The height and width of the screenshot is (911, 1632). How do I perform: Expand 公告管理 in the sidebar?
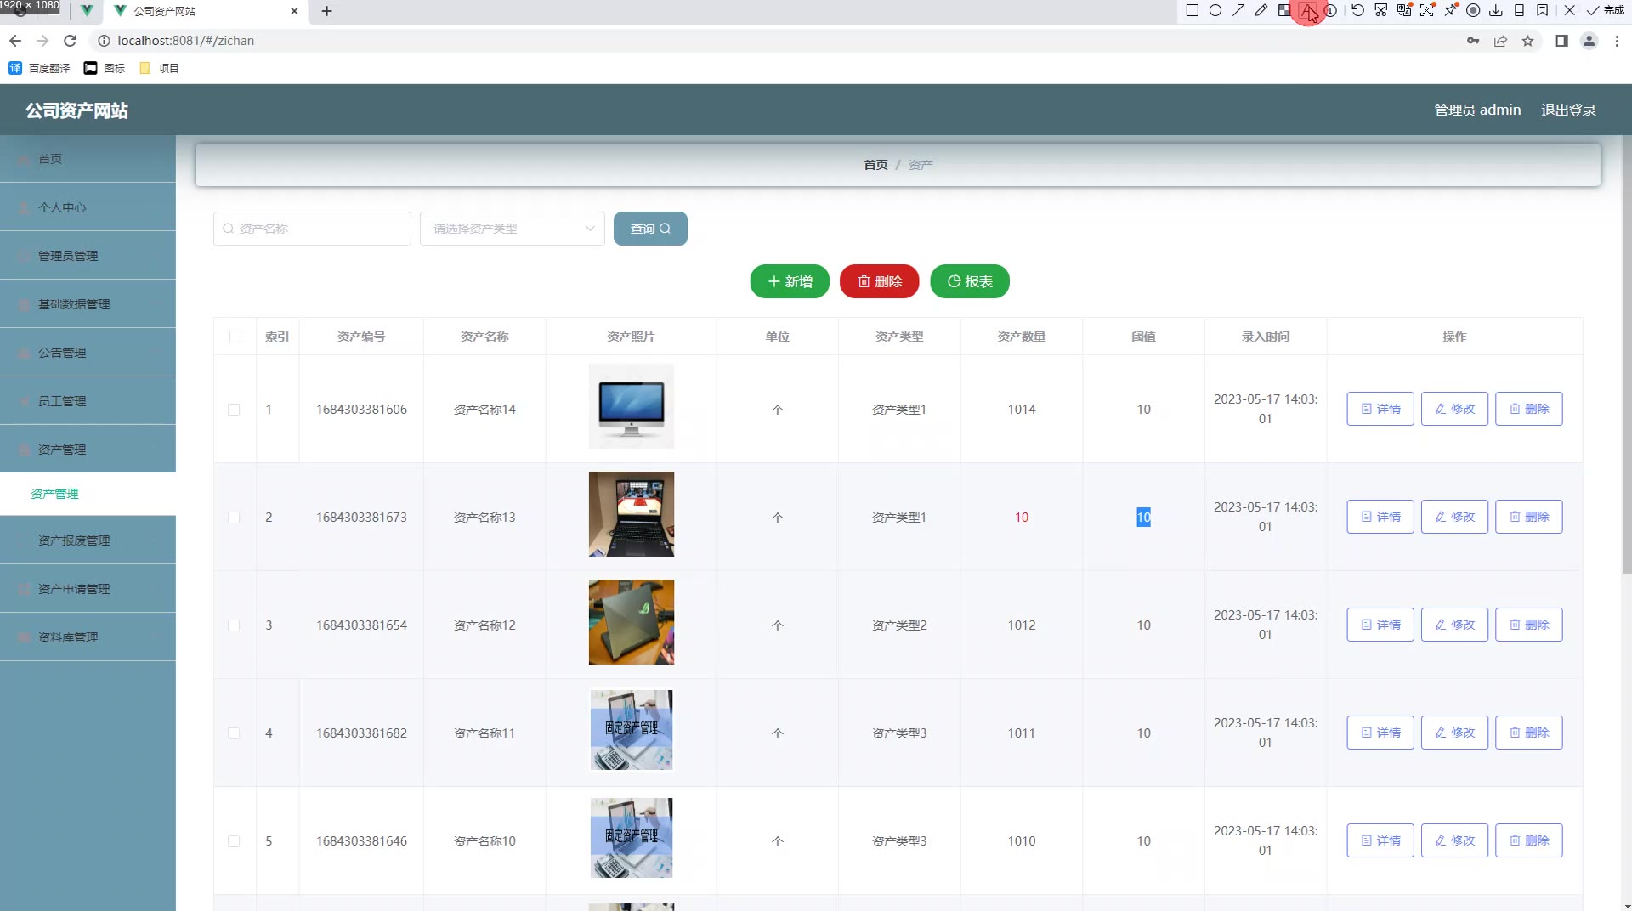(88, 353)
